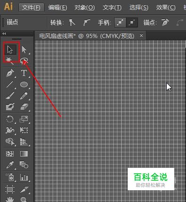
Task: Open the 编辑(E) menu
Action: click(57, 7)
